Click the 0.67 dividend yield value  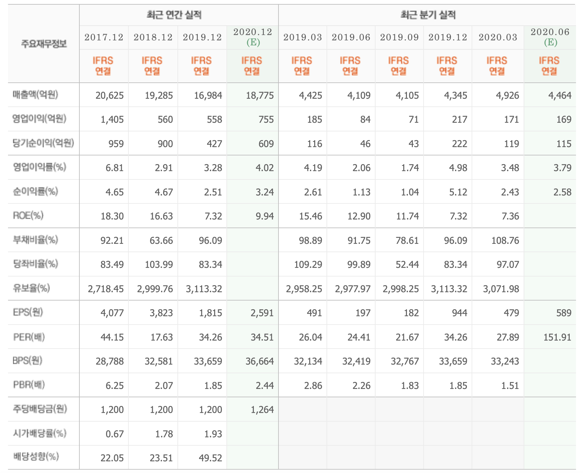[115, 434]
